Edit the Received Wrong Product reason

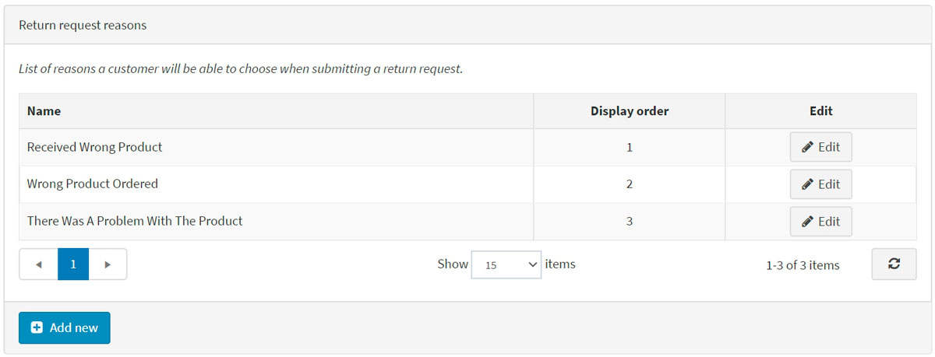point(820,147)
